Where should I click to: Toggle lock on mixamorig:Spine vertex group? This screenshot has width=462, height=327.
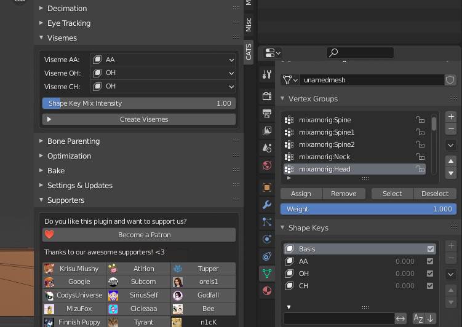pos(420,120)
